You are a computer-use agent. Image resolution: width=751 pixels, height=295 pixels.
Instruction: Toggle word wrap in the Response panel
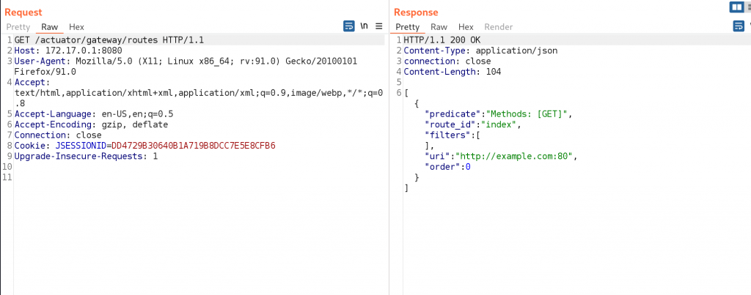[739, 26]
